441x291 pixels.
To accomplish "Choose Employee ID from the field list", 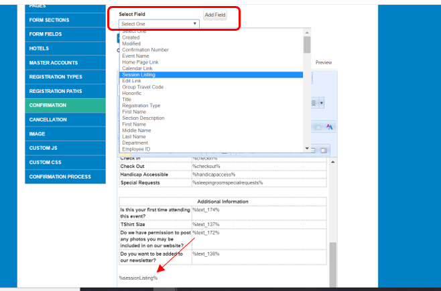I will pyautogui.click(x=136, y=149).
